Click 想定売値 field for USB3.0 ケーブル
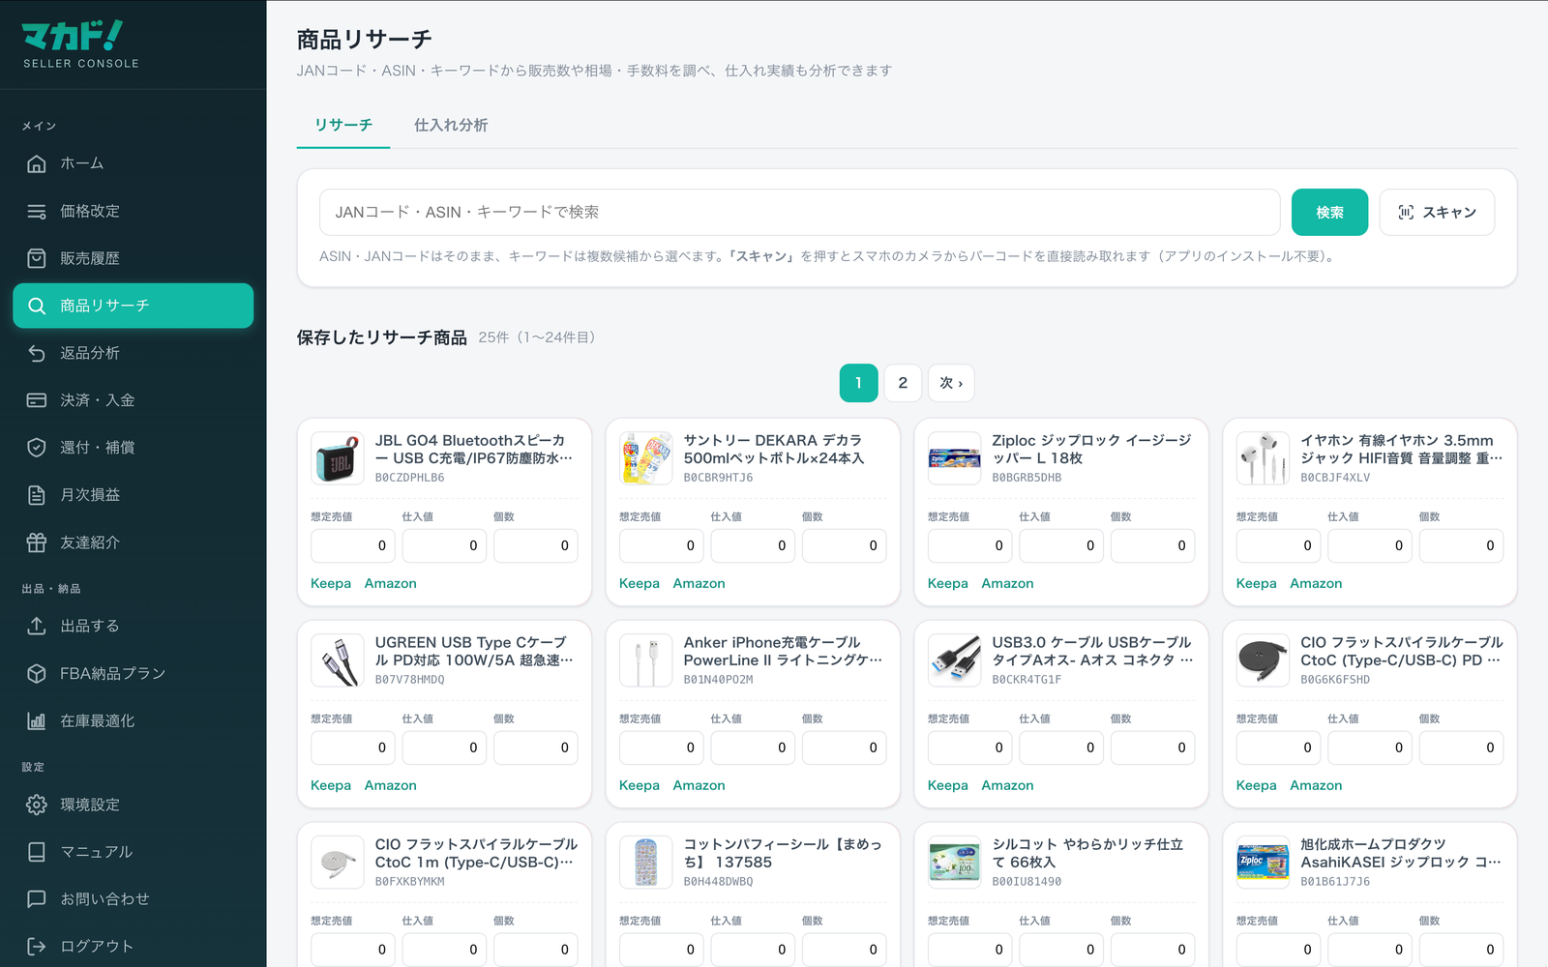1548x967 pixels. coord(969,747)
